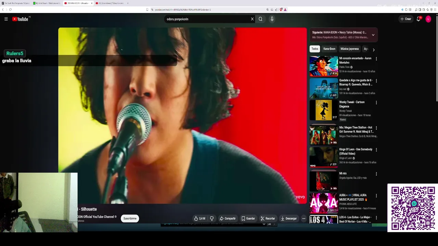
Task: Open Quedate x Algo me gusta thumbnail
Action: (x=324, y=88)
